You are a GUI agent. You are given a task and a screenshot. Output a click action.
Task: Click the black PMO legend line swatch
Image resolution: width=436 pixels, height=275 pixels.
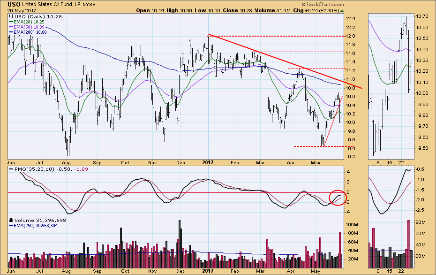coord(11,169)
